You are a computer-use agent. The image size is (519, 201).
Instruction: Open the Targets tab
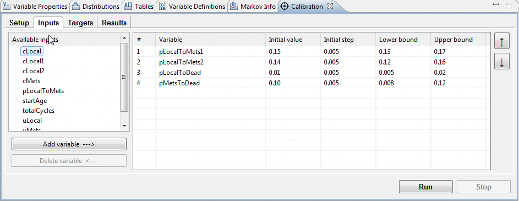click(80, 23)
